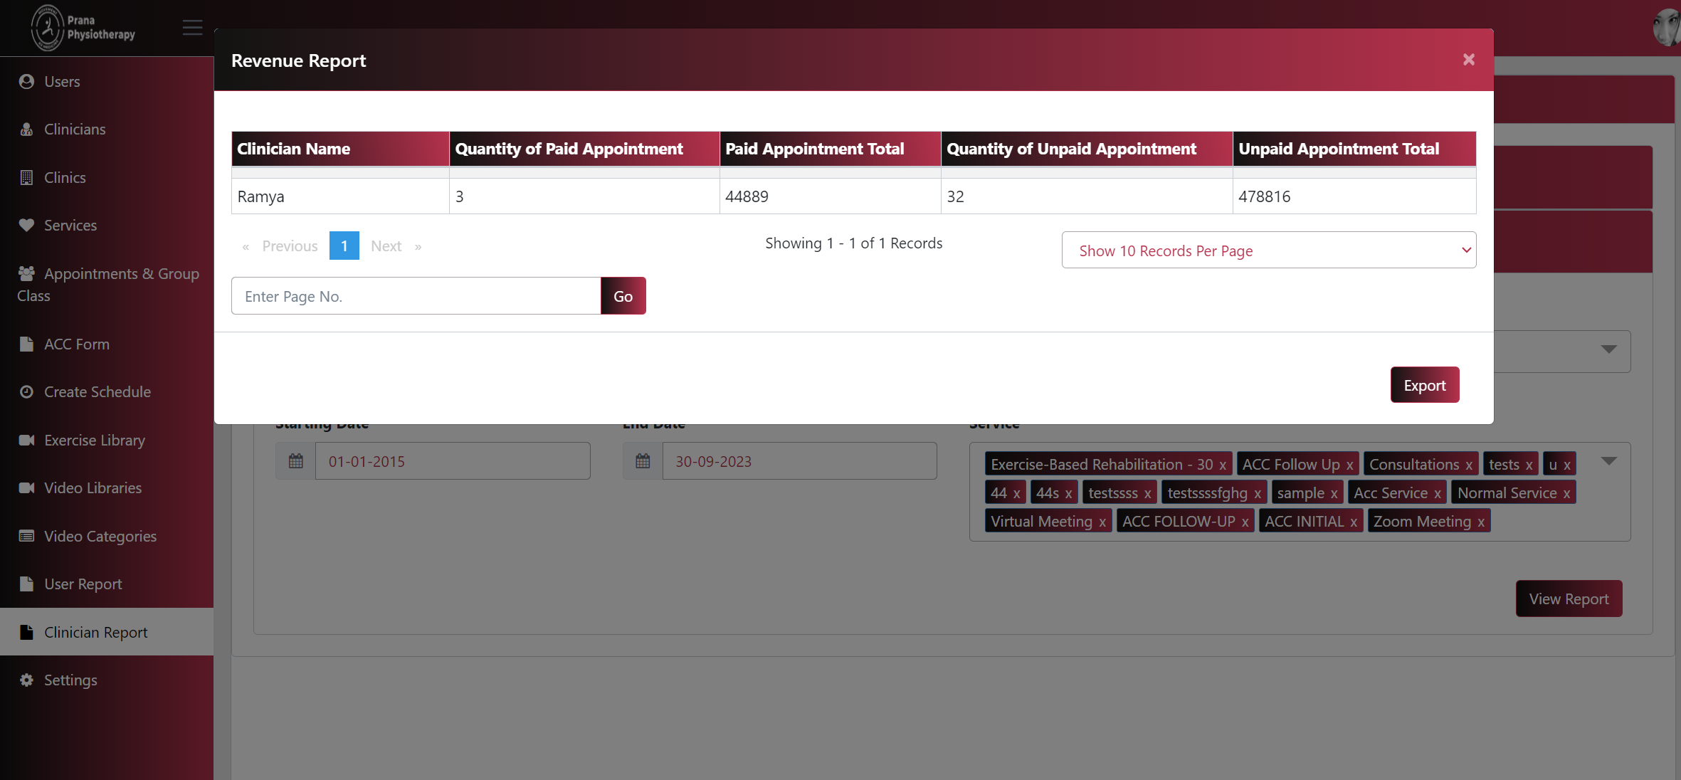Toggle the hamburger menu icon
1681x780 pixels.
coord(192,28)
